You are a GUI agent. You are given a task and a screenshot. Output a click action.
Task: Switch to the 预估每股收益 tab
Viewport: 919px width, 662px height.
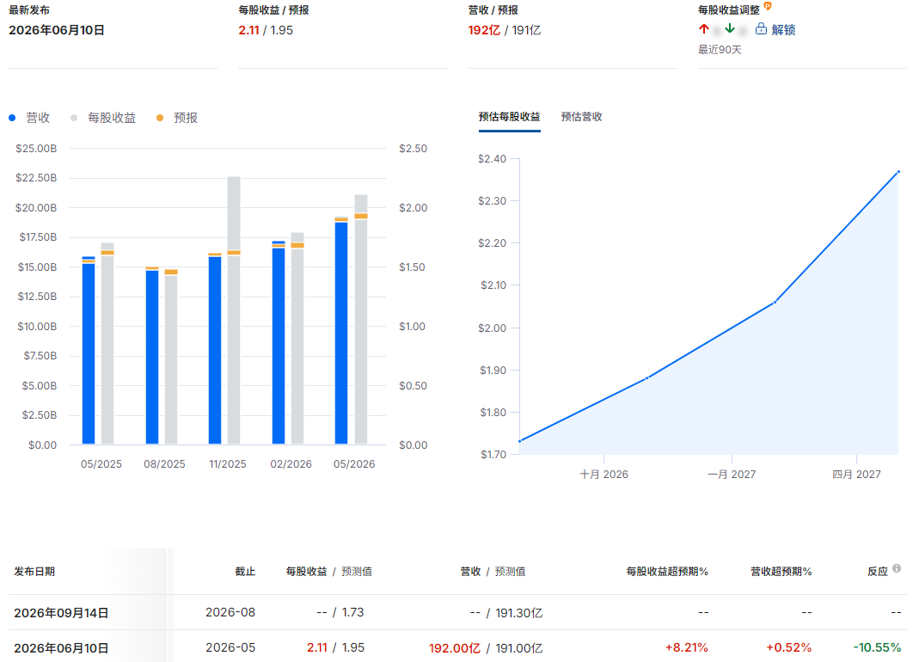[x=509, y=117]
